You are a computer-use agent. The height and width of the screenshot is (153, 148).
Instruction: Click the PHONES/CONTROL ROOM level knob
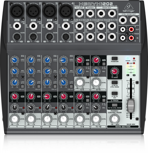[115, 119]
